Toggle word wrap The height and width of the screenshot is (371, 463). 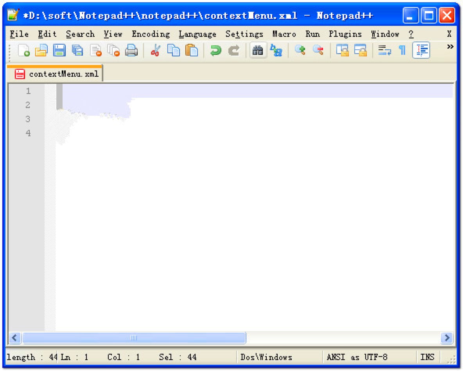[385, 51]
